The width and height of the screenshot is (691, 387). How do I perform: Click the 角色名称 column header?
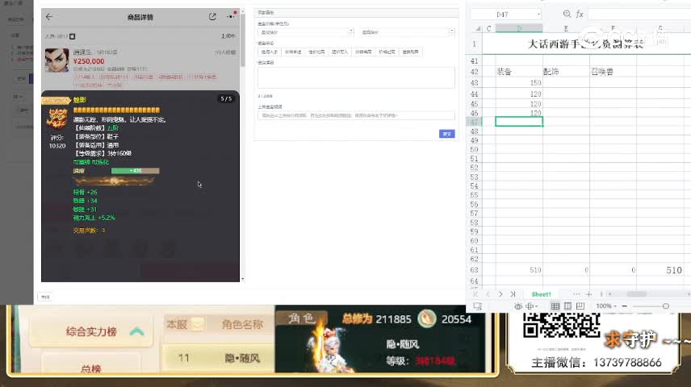pos(242,324)
